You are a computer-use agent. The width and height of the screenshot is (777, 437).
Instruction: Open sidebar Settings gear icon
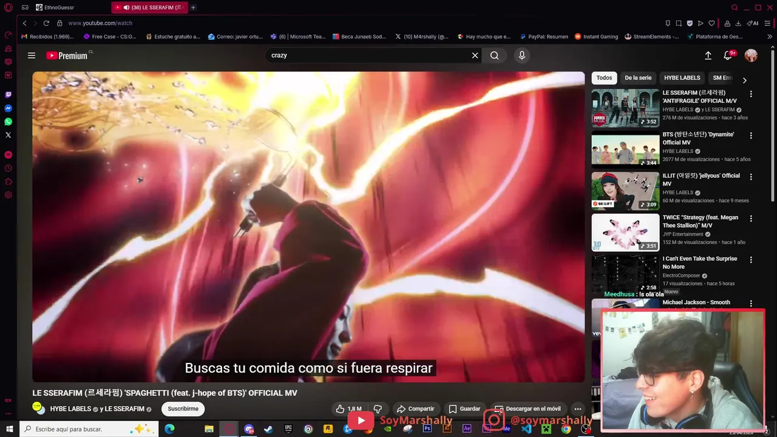8,195
